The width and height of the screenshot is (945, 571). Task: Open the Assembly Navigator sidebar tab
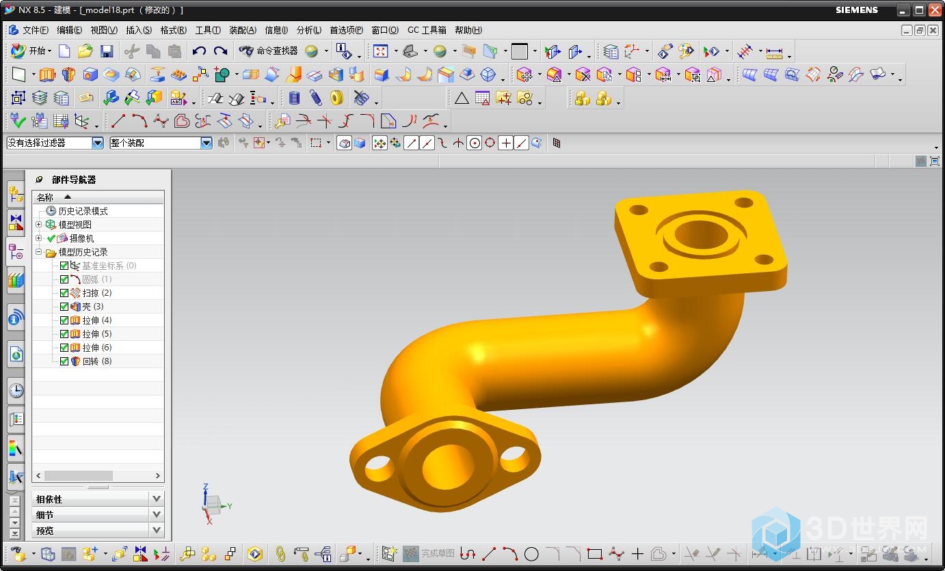16,194
